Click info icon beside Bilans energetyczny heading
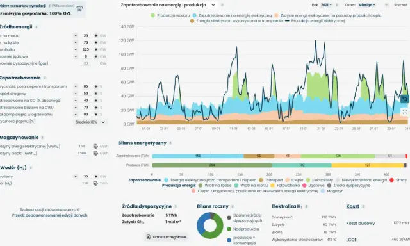This screenshot has height=246, width=410. tap(170, 143)
